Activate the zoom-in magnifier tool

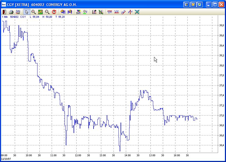(33, 12)
